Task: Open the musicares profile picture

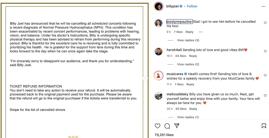Action: pos(159,76)
